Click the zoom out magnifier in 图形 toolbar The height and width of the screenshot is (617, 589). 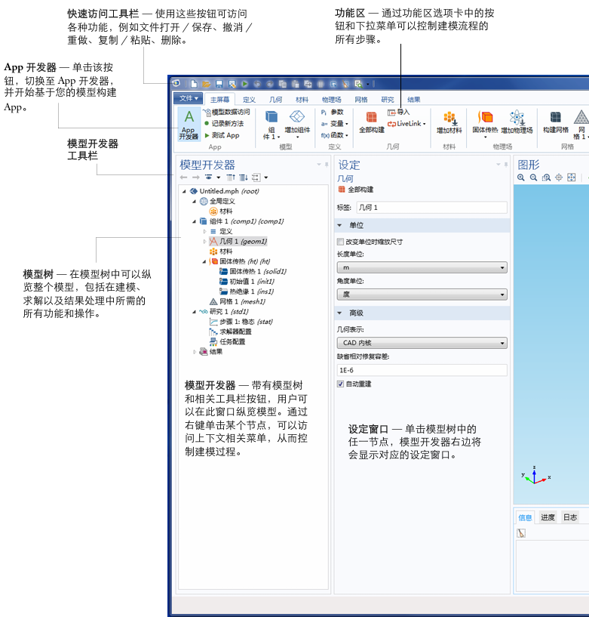tap(533, 177)
